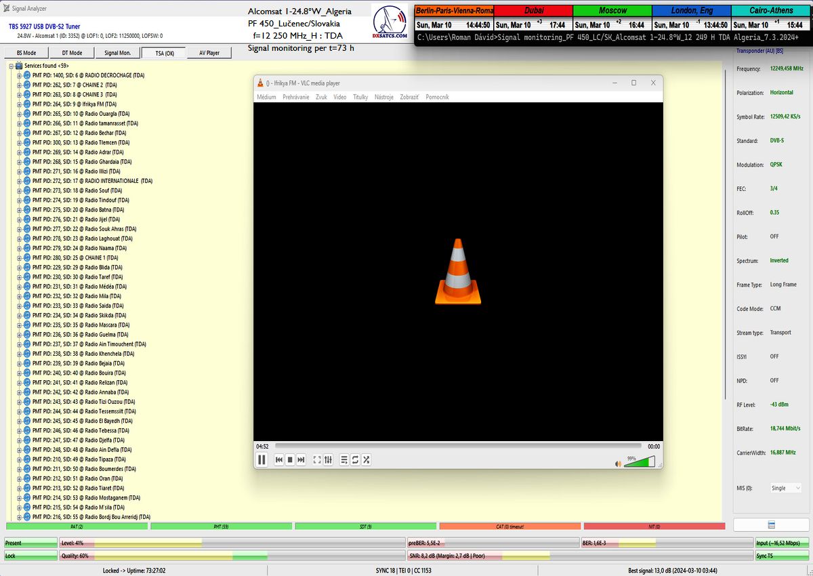
Task: Click the VLC previous track button
Action: click(x=278, y=459)
